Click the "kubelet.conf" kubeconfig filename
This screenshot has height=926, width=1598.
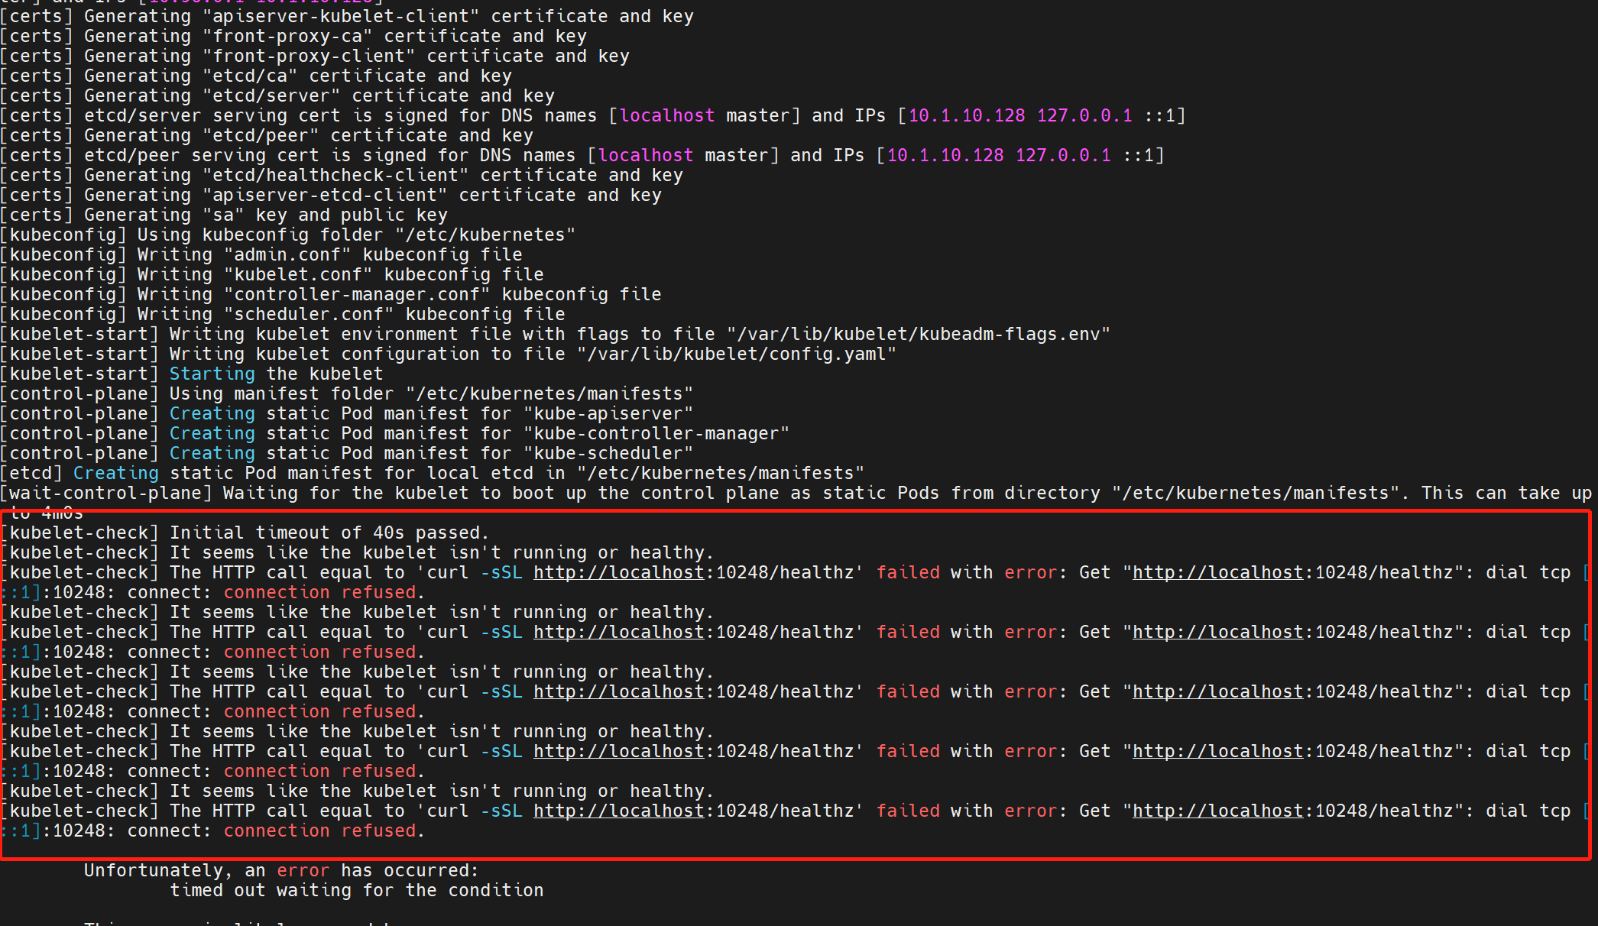(x=298, y=274)
